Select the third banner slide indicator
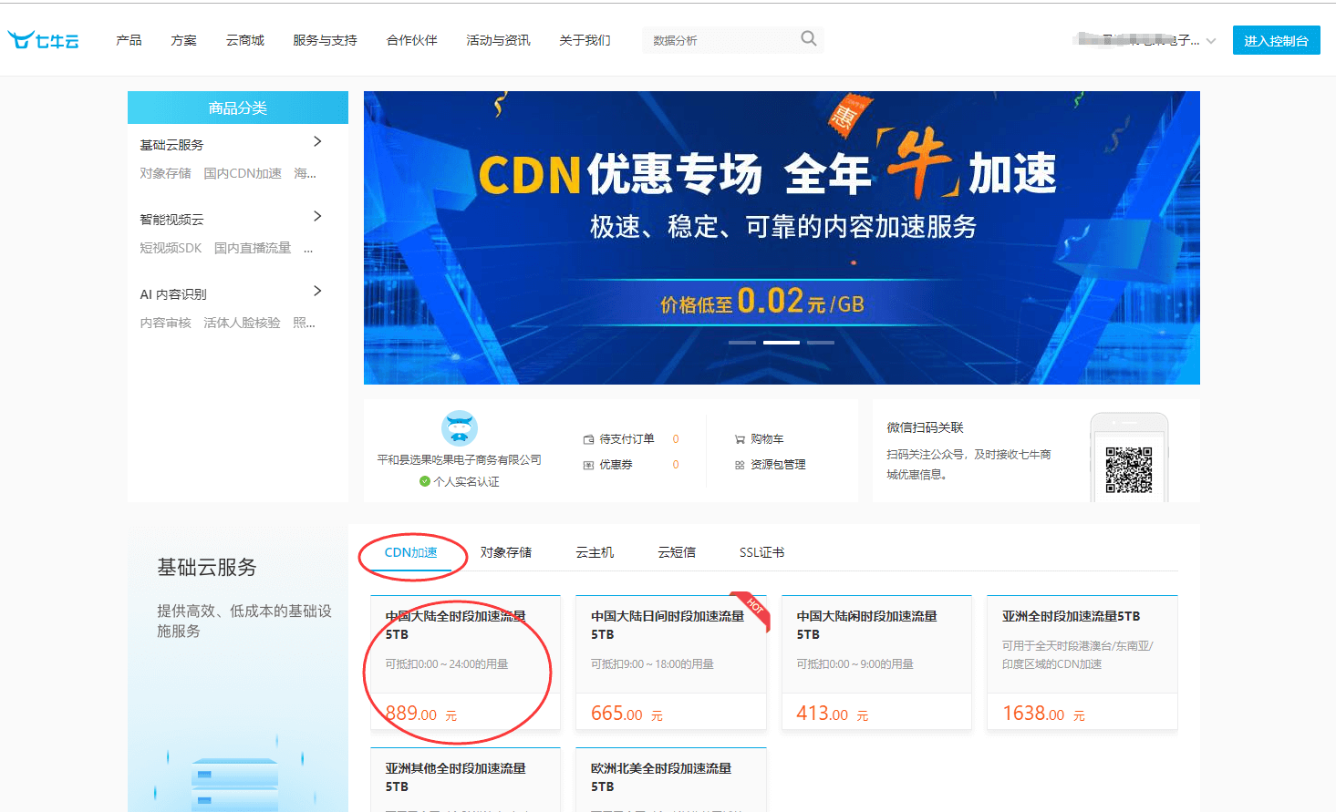This screenshot has height=812, width=1336. tap(821, 343)
